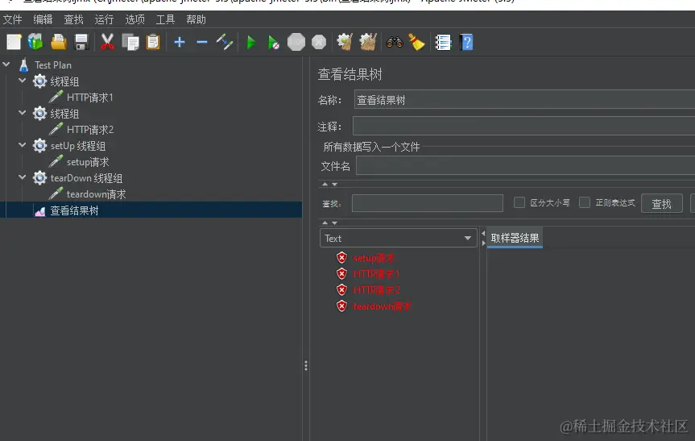Image resolution: width=695 pixels, height=441 pixels.
Task: Cut selection with the scissors icon
Action: pos(107,42)
